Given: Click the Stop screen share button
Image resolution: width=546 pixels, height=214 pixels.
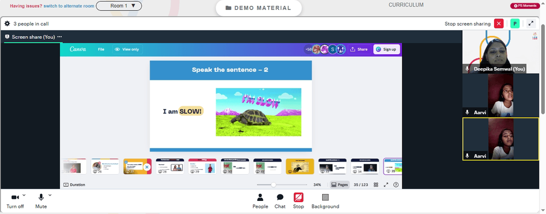Looking at the screenshot, I should click(299, 201).
